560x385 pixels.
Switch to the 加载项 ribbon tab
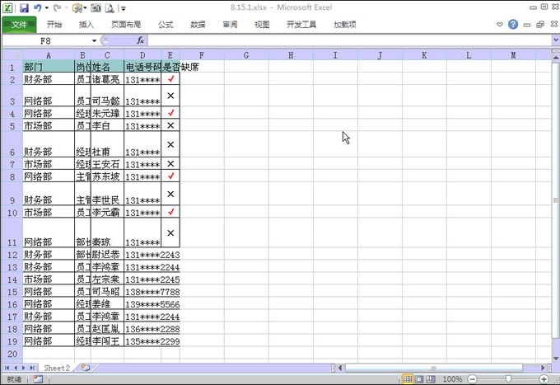tap(344, 24)
